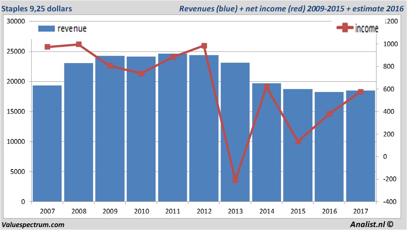
Task: Click the x-axis year label 2017
Action: coord(360,211)
